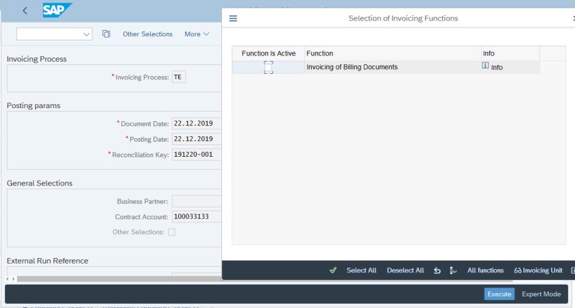Viewport: 575px width, 308px height.
Task: Open the empty command dropdown field
Action: 54,34
